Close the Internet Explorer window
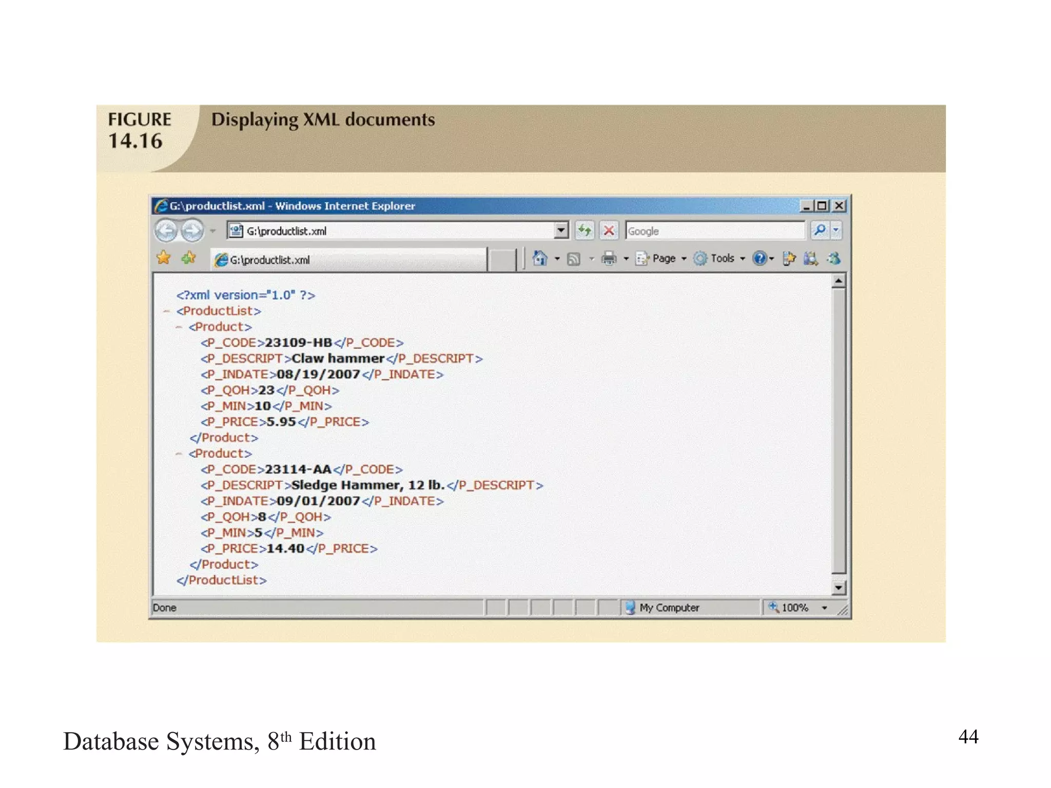Image resolution: width=1051 pixels, height=788 pixels. (x=839, y=206)
